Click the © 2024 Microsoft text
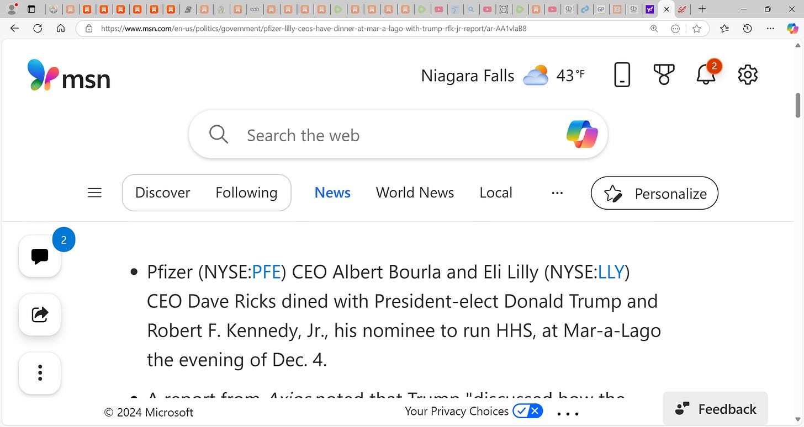 click(149, 412)
